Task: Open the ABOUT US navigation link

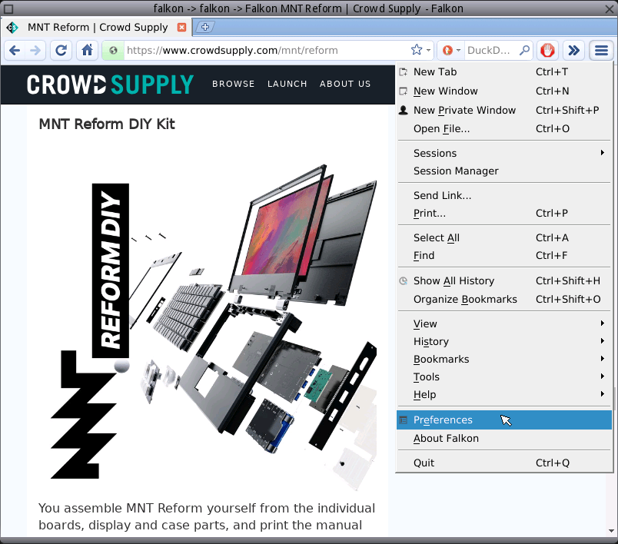Action: (345, 84)
